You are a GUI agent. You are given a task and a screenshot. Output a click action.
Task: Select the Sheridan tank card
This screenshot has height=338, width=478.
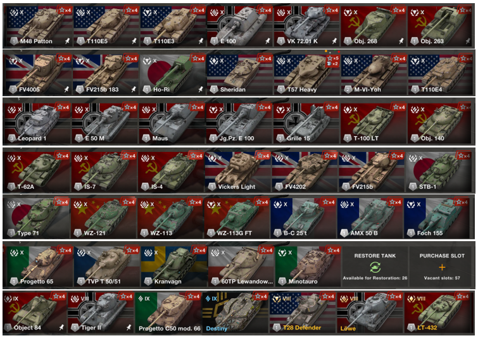point(239,73)
